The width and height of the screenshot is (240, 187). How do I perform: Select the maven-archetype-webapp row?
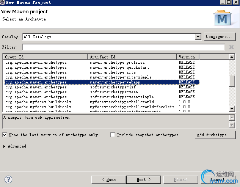pos(102,82)
